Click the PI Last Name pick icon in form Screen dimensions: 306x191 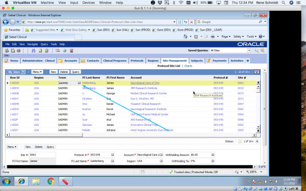point(112,161)
